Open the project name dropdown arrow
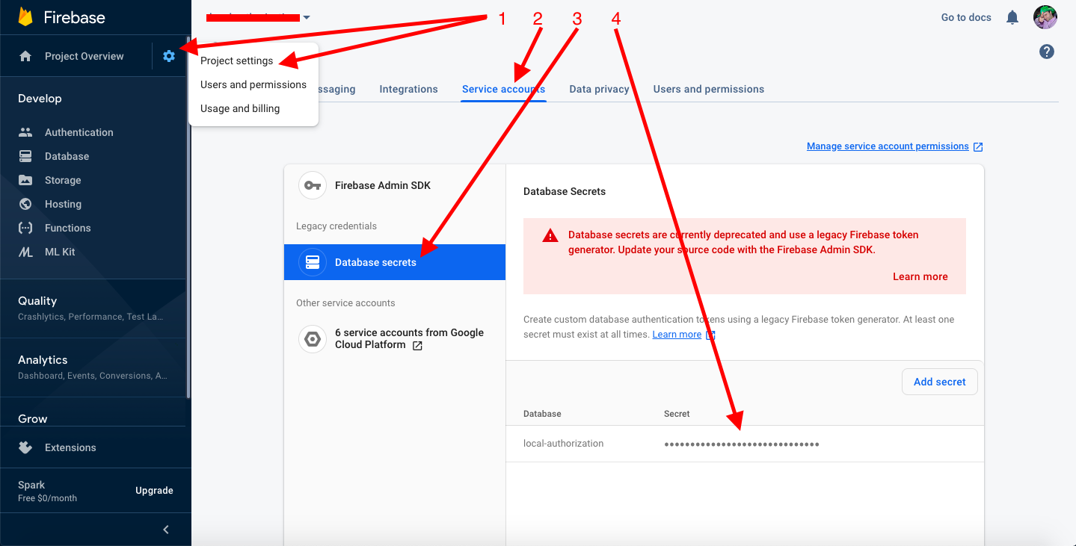Viewport: 1076px width, 546px height. click(x=307, y=17)
